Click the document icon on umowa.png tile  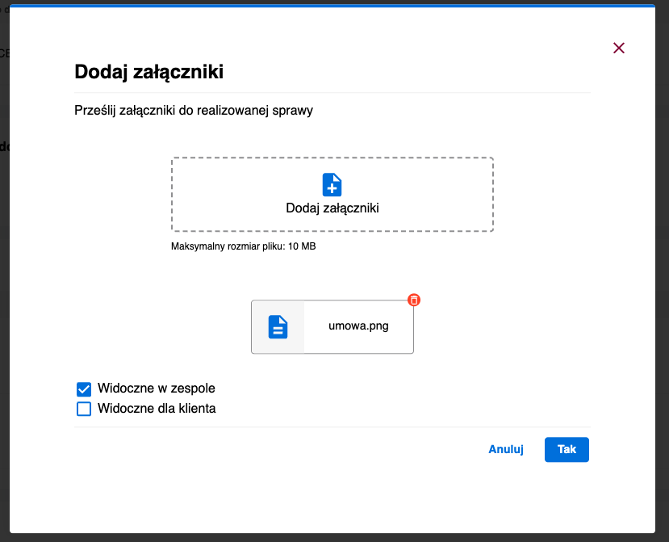point(278,326)
